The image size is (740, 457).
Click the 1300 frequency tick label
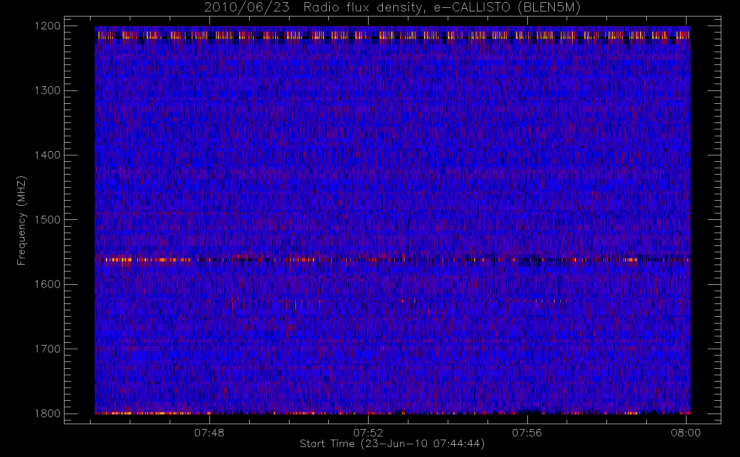point(48,90)
